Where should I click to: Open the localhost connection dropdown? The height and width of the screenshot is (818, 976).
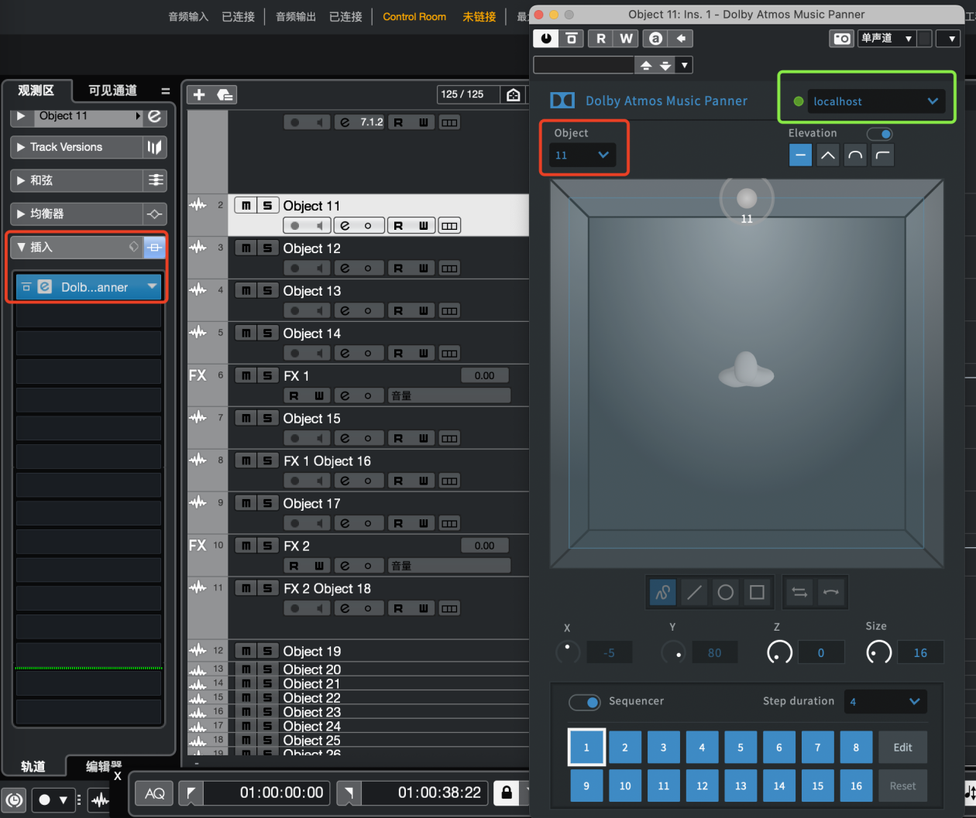point(875,101)
